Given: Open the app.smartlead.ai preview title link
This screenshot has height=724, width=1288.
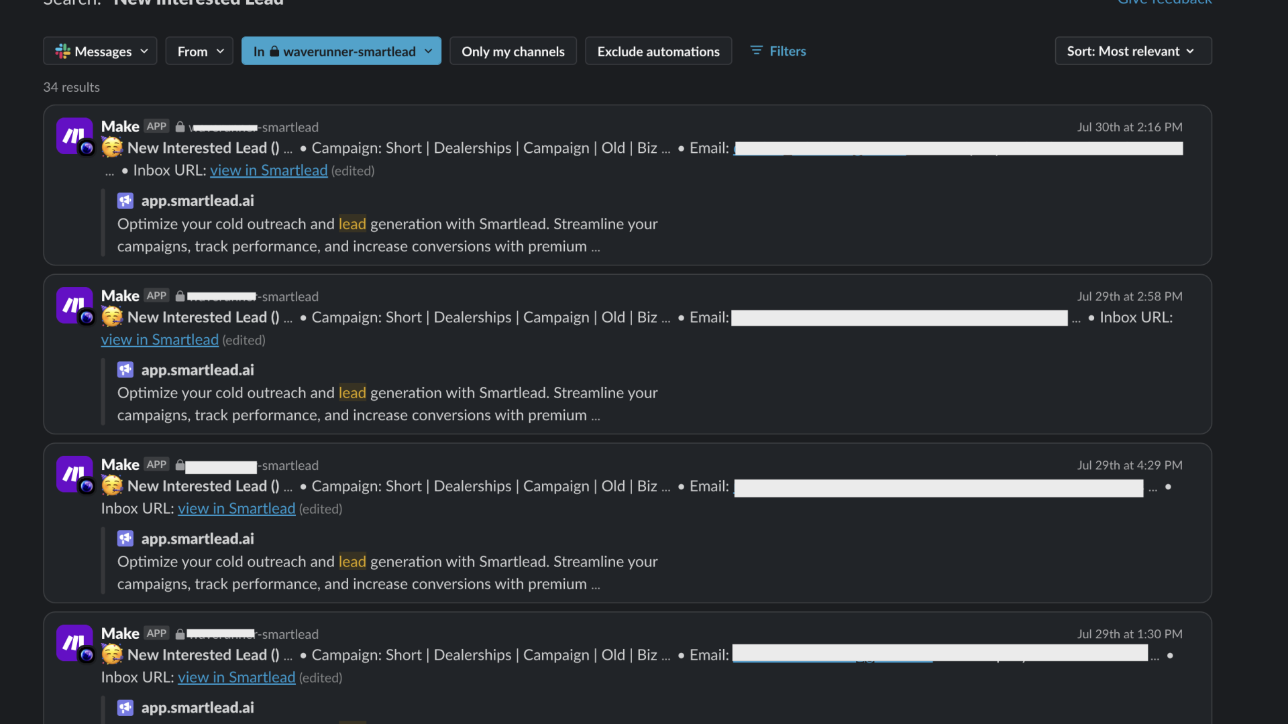Looking at the screenshot, I should (197, 200).
